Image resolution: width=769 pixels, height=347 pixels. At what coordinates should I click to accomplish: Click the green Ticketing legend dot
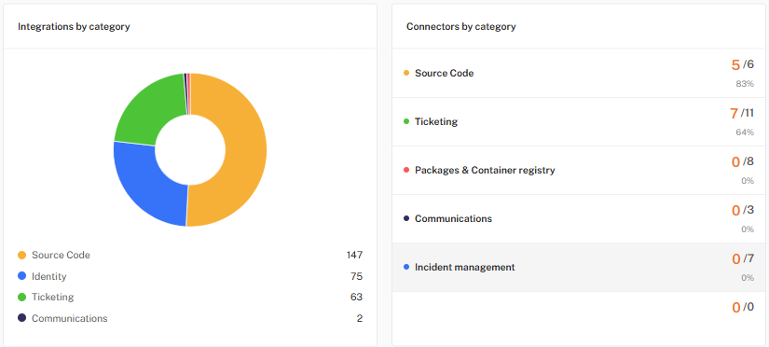pyautogui.click(x=21, y=297)
